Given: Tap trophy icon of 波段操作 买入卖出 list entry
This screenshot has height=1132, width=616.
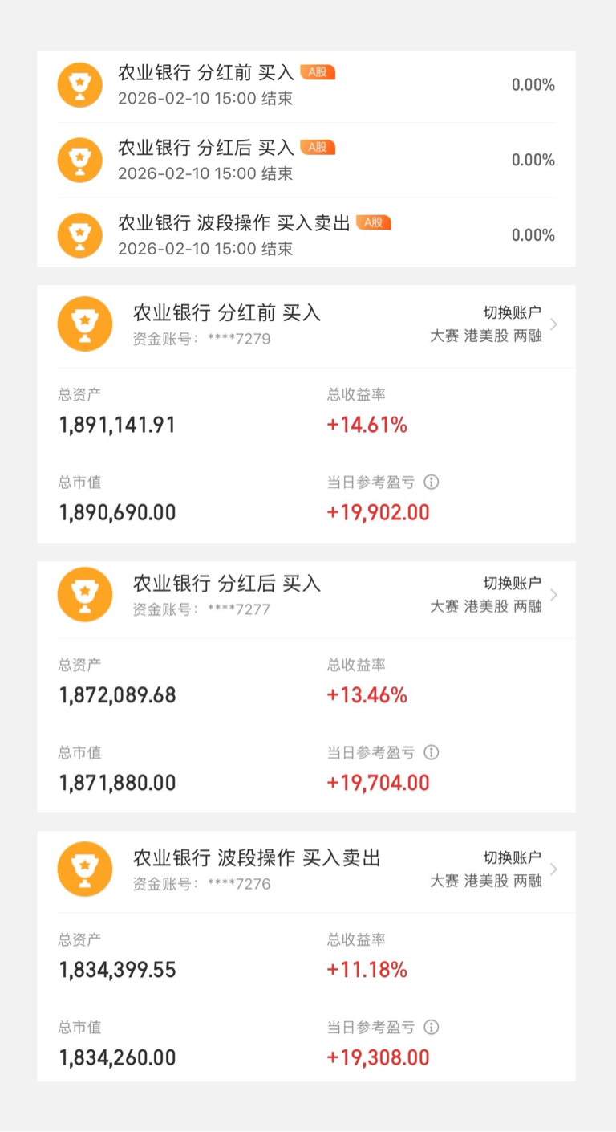Looking at the screenshot, I should pos(79,235).
